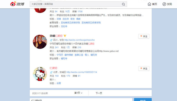The width and height of the screenshot is (177, 101).
Task: Follow the Hello Kitty user 仁波切
Action: pos(144,69)
